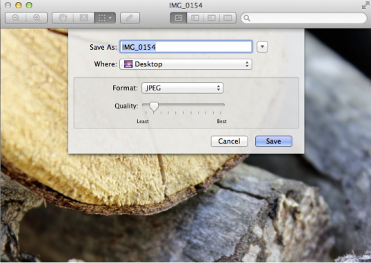Show the edit toolbar pencil icon
This screenshot has width=371, height=263.
[130, 18]
